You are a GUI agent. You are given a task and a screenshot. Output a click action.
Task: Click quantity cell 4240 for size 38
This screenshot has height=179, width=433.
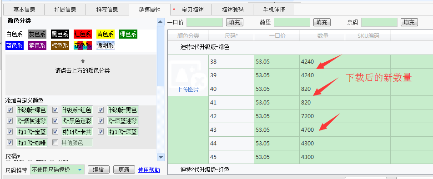322,61
